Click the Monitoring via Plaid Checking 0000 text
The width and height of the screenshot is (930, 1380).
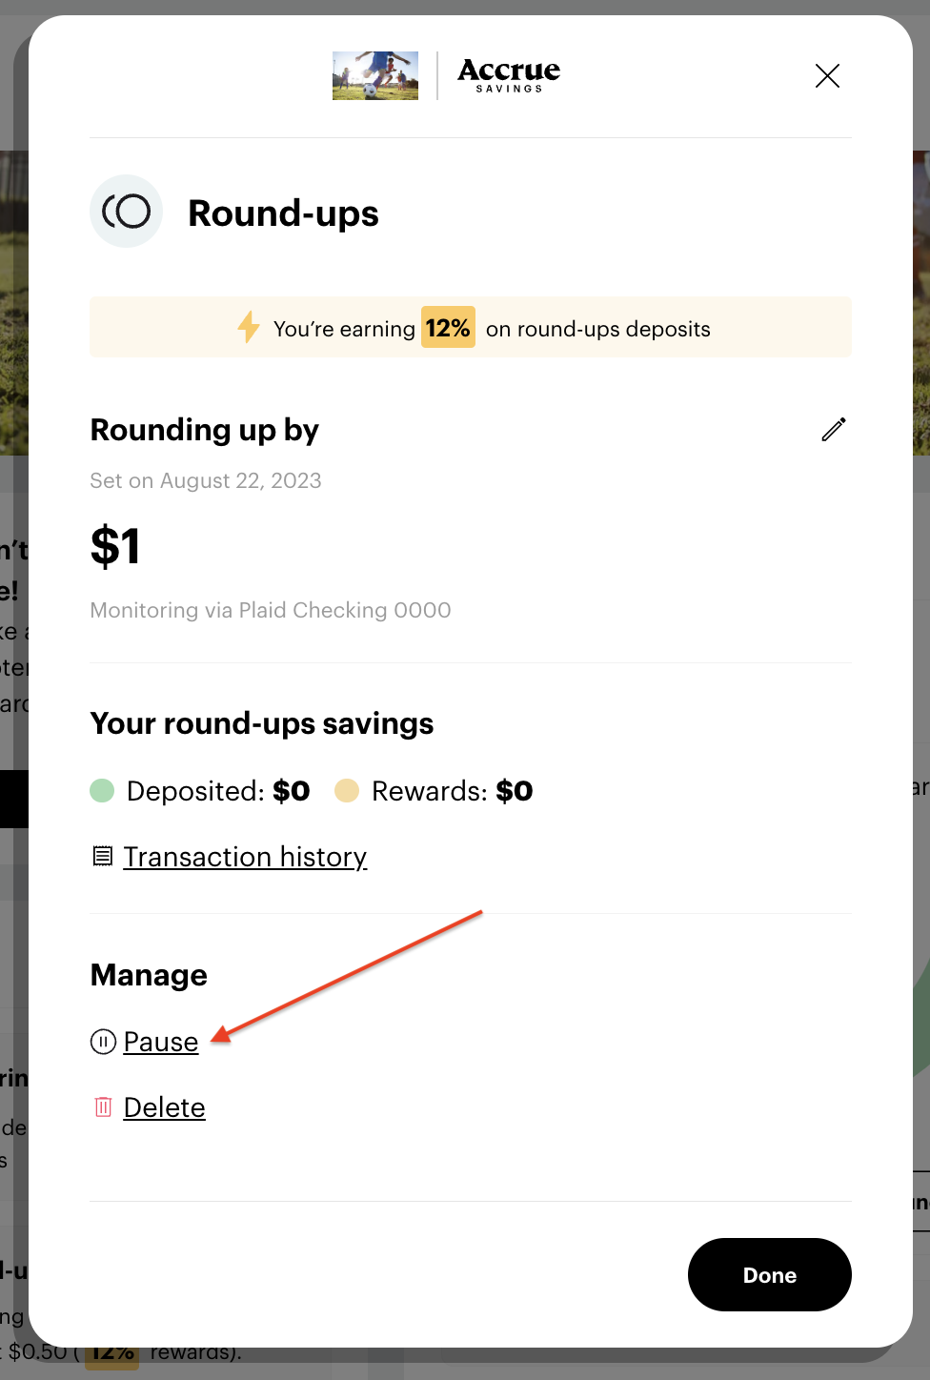(x=271, y=610)
